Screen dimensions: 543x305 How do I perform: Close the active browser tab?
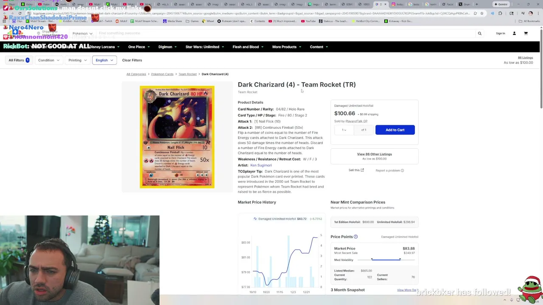(385, 4)
